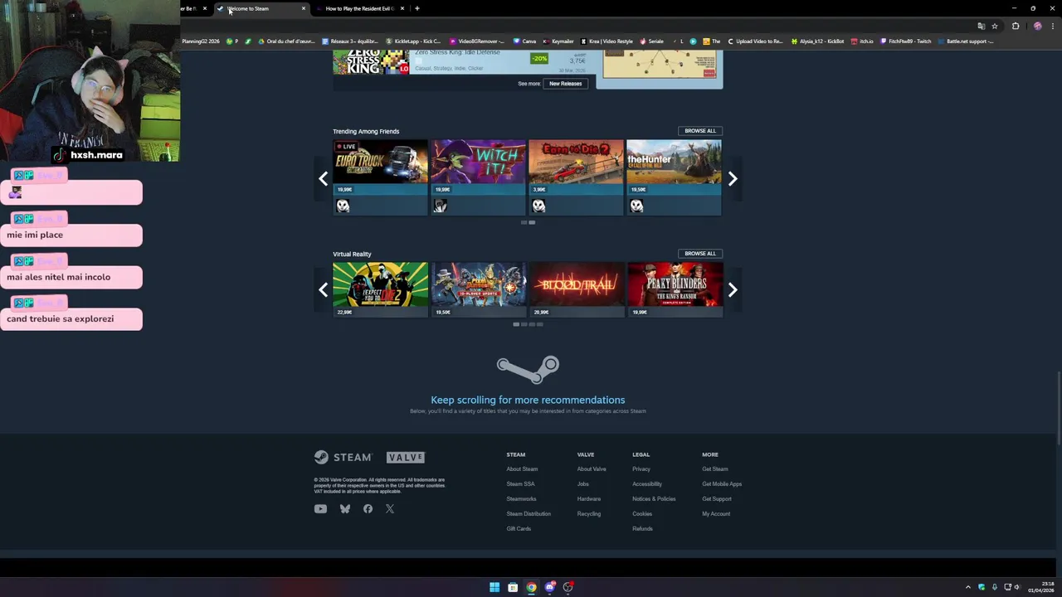Click the Valve logo in the footer
The width and height of the screenshot is (1062, 597).
(406, 457)
